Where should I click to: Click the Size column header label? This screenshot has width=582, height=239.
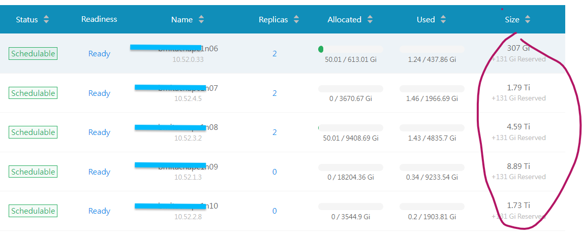[512, 20]
